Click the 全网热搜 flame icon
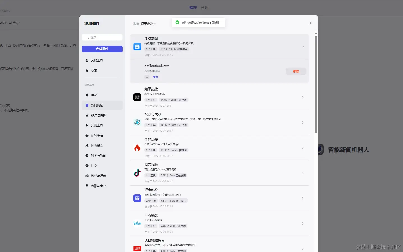The image size is (403, 252). (x=137, y=148)
